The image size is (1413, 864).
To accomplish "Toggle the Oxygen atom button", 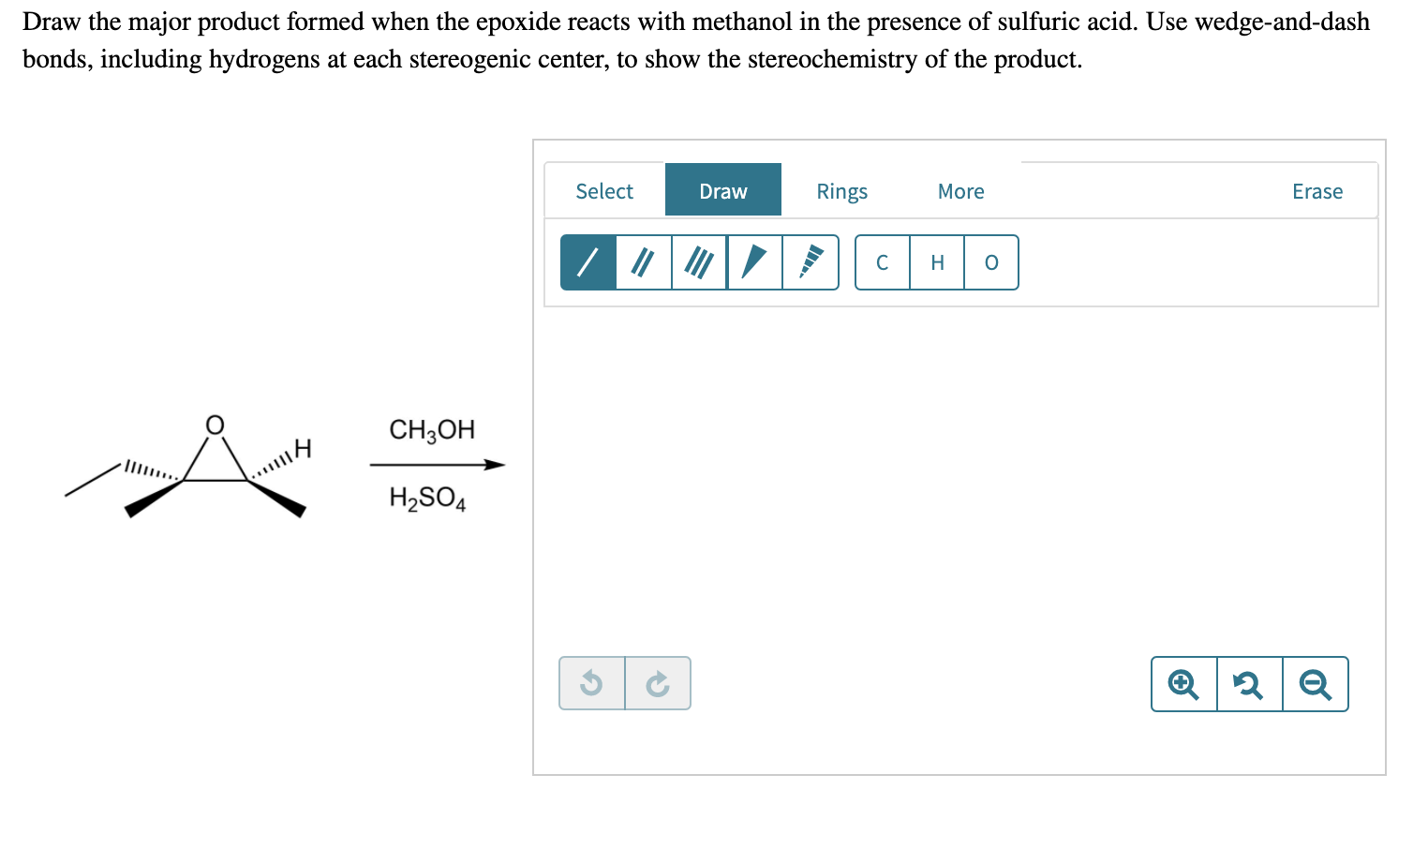I will pyautogui.click(x=990, y=262).
